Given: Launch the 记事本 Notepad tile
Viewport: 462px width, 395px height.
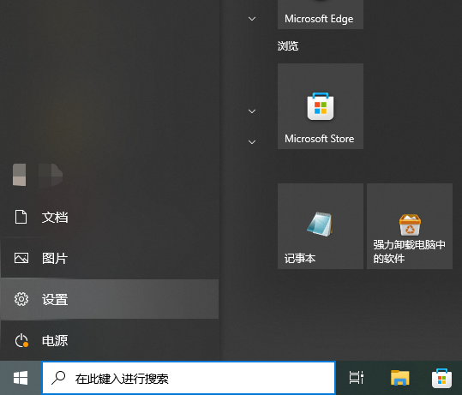Looking at the screenshot, I should click(321, 226).
